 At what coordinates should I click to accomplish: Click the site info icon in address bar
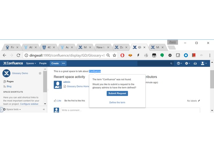tap(26, 55)
